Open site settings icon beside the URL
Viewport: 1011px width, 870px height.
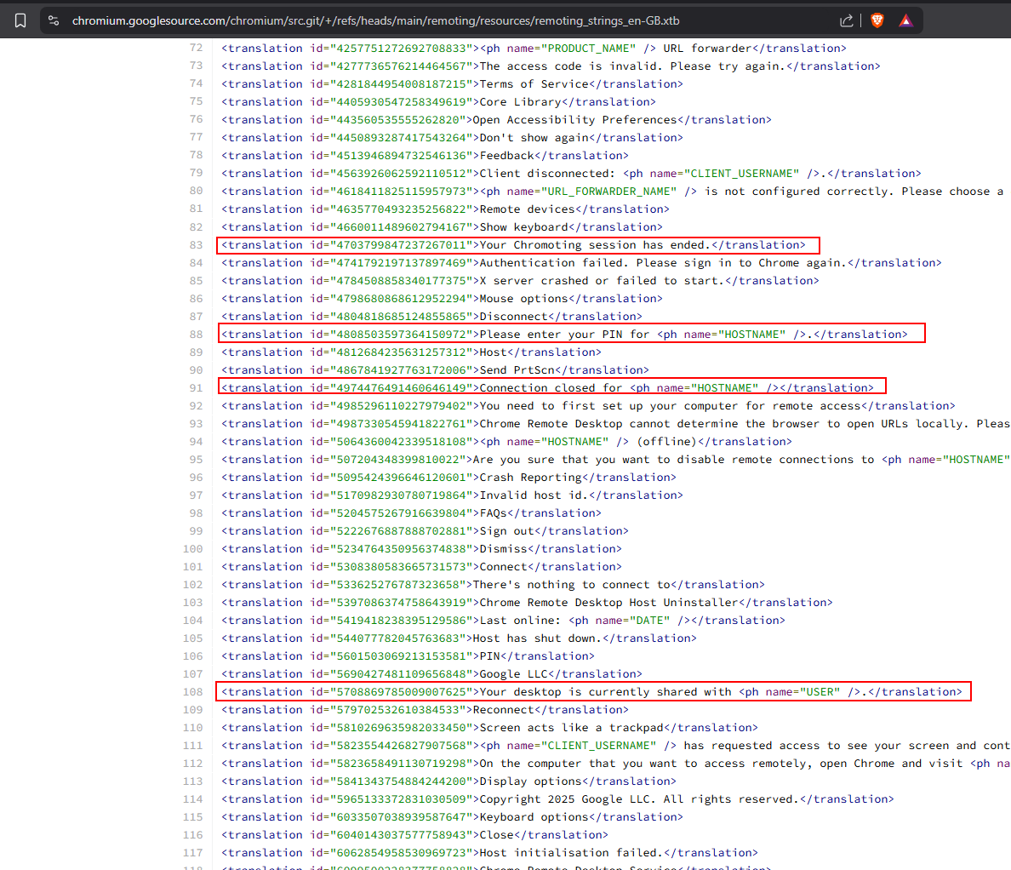point(54,20)
